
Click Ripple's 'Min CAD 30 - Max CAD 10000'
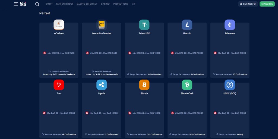point(104,113)
